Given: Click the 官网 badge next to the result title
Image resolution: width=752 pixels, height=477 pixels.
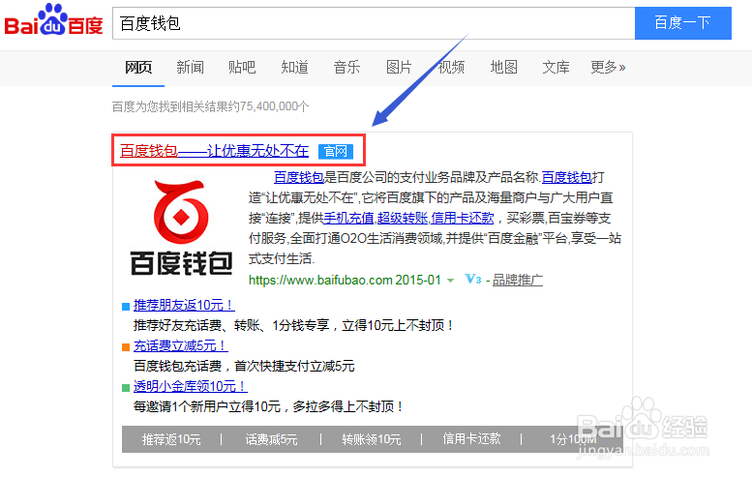Looking at the screenshot, I should coord(336,152).
